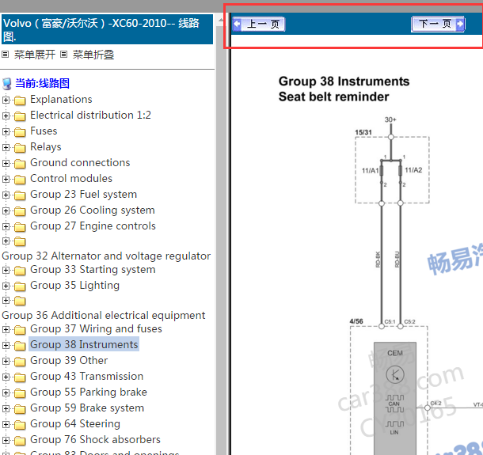Expand Group 27 Engine controls node
The height and width of the screenshot is (455, 483).
pos(6,226)
